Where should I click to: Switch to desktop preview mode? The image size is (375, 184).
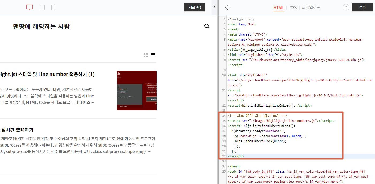29,7
